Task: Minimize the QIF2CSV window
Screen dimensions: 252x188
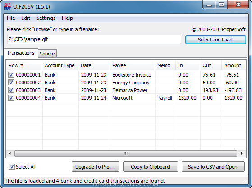Action: tap(209, 5)
